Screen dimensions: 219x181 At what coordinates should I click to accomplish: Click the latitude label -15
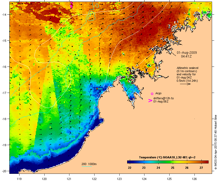pos(4,41)
